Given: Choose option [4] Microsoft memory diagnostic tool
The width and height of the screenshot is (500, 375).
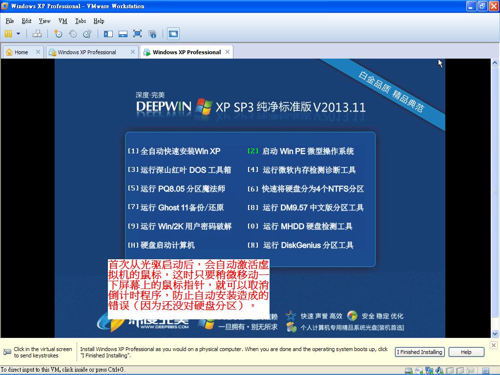Looking at the screenshot, I should click(302, 170).
